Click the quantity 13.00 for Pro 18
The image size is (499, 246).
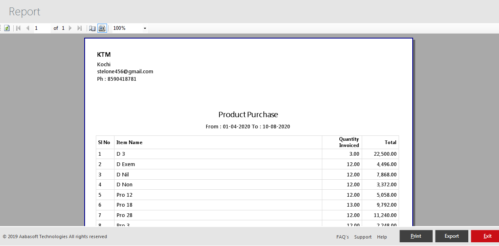click(x=353, y=205)
